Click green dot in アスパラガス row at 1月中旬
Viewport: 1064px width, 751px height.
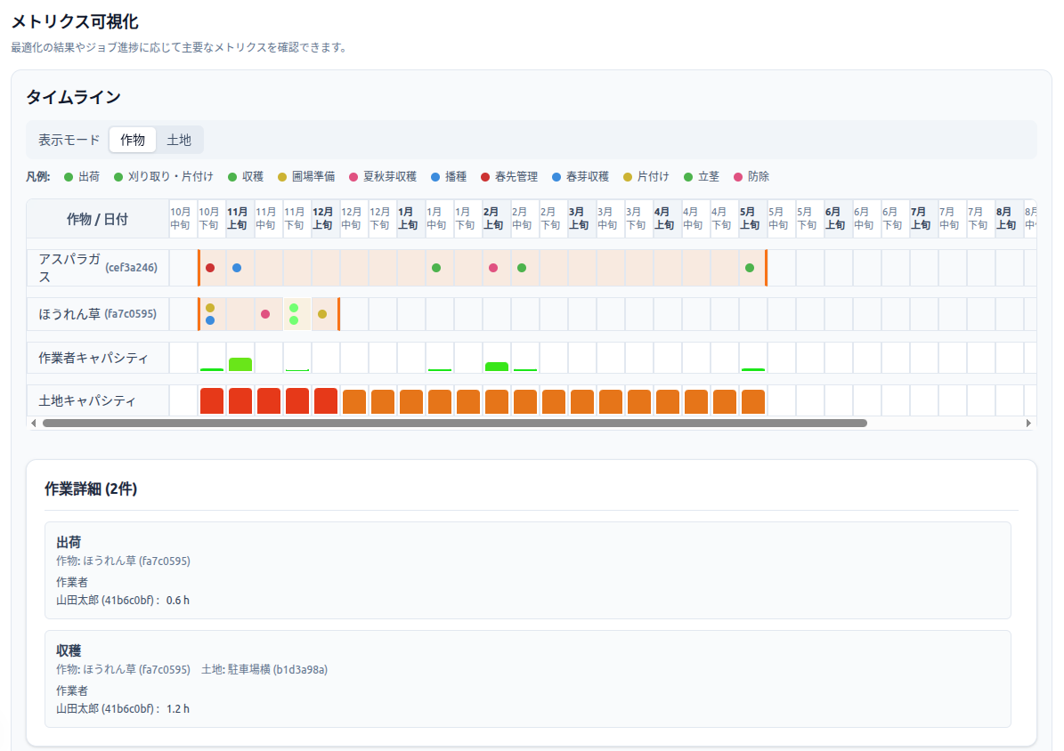pos(436,268)
